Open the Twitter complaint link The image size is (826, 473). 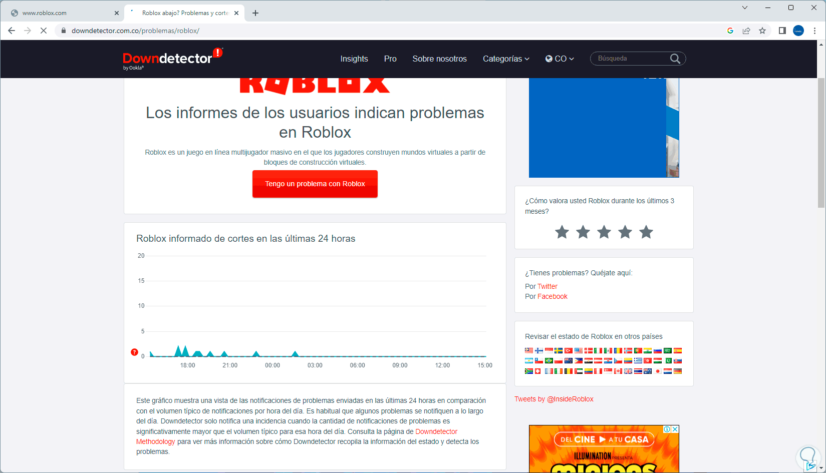pyautogui.click(x=547, y=286)
